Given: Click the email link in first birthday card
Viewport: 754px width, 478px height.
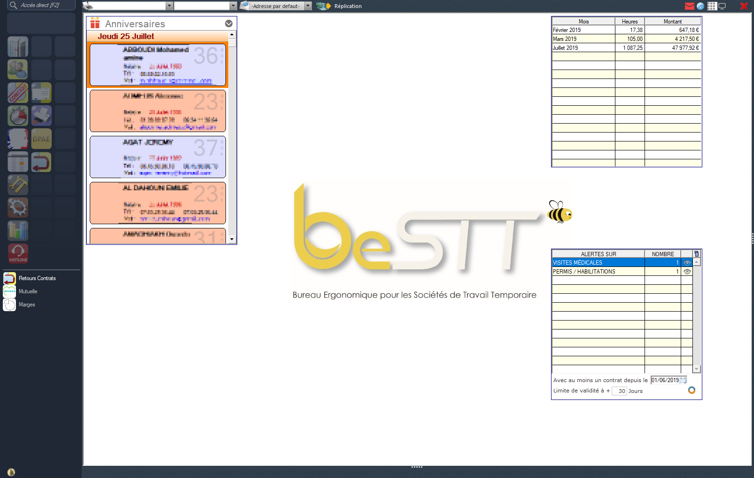Looking at the screenshot, I should coord(176,81).
